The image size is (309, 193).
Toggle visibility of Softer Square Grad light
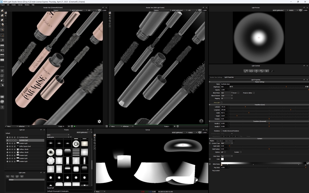point(7,146)
